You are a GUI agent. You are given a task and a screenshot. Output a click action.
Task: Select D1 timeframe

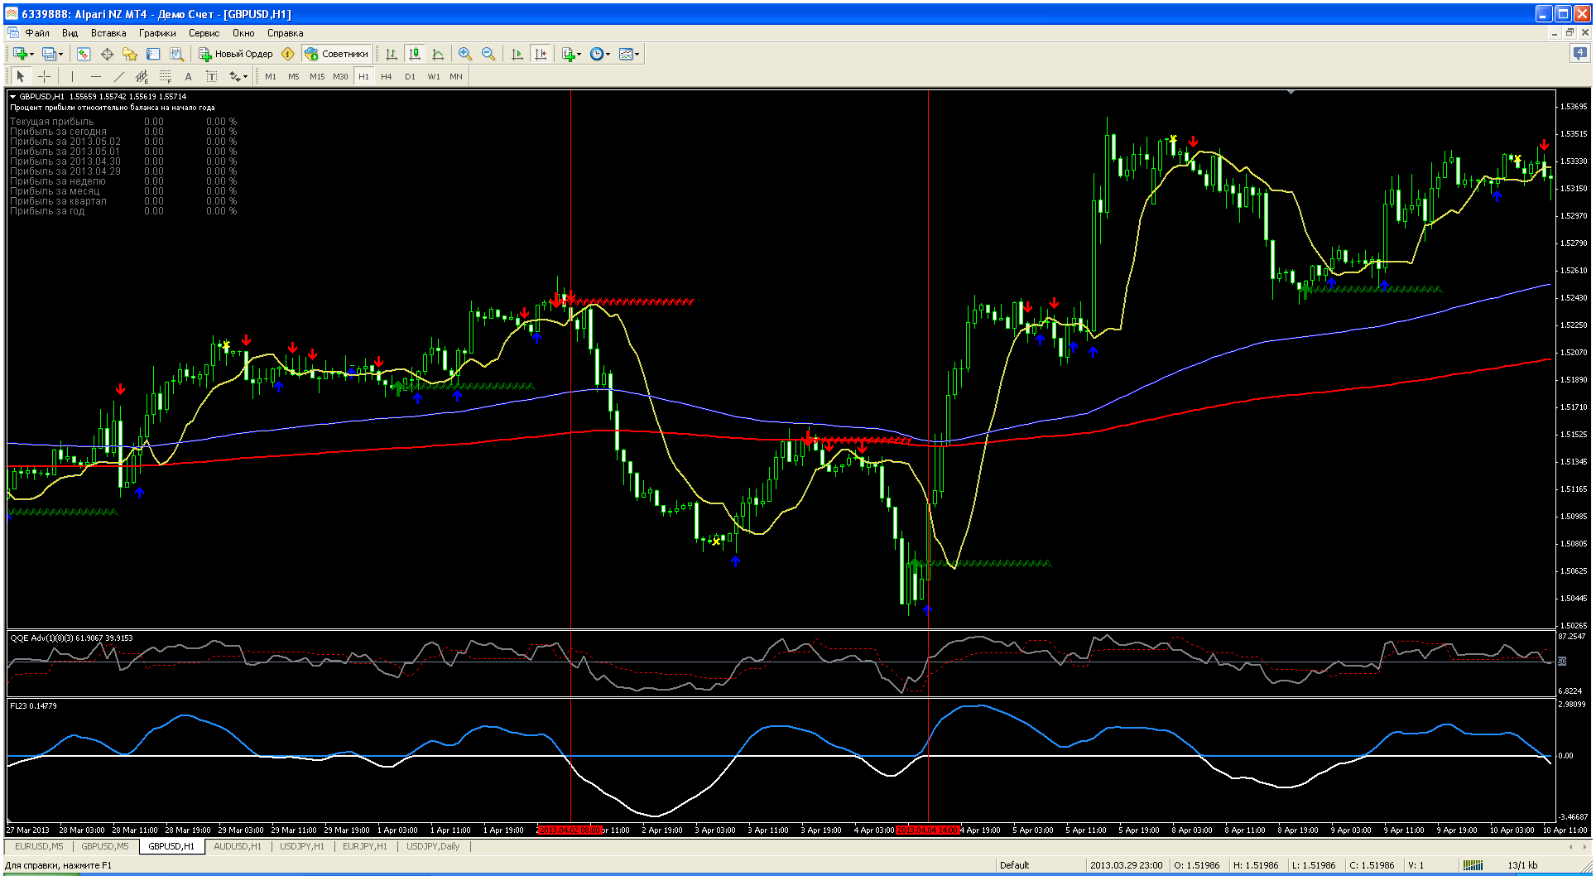pos(410,76)
